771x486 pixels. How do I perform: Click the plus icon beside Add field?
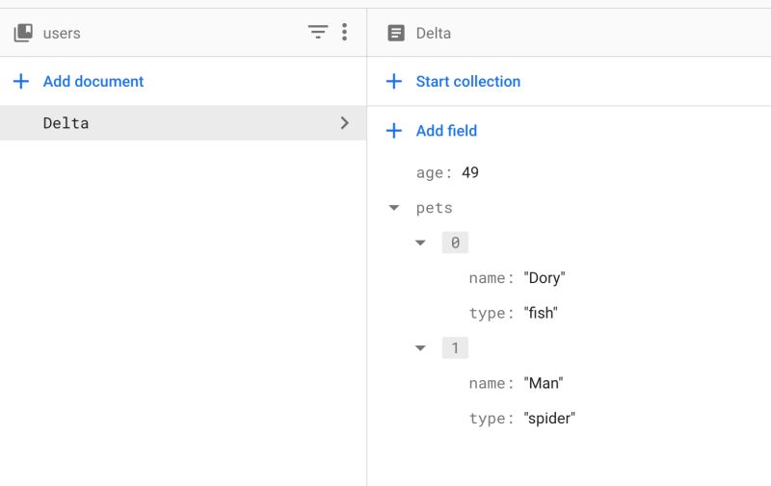(394, 131)
